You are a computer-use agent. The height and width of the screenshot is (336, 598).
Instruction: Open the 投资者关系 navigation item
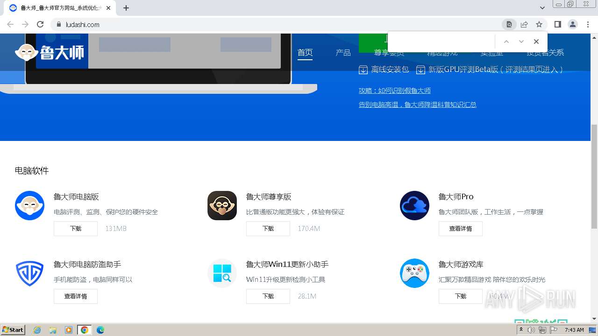[x=545, y=53]
